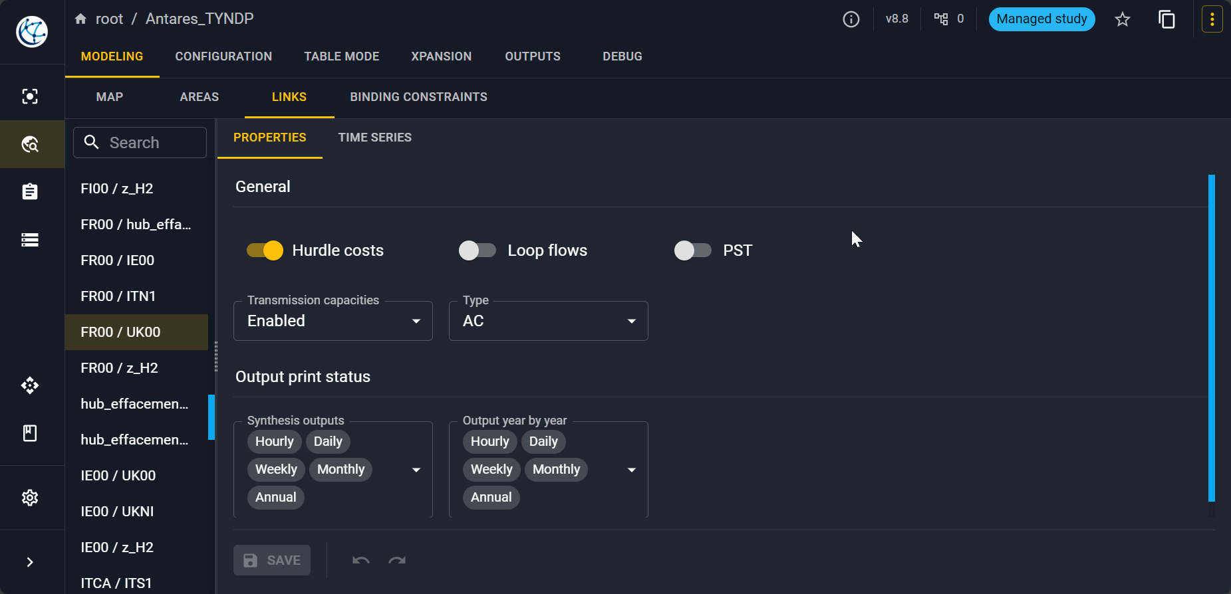Viewport: 1231px width, 594px height.
Task: Open the documentation book icon in sidebar
Action: (30, 433)
